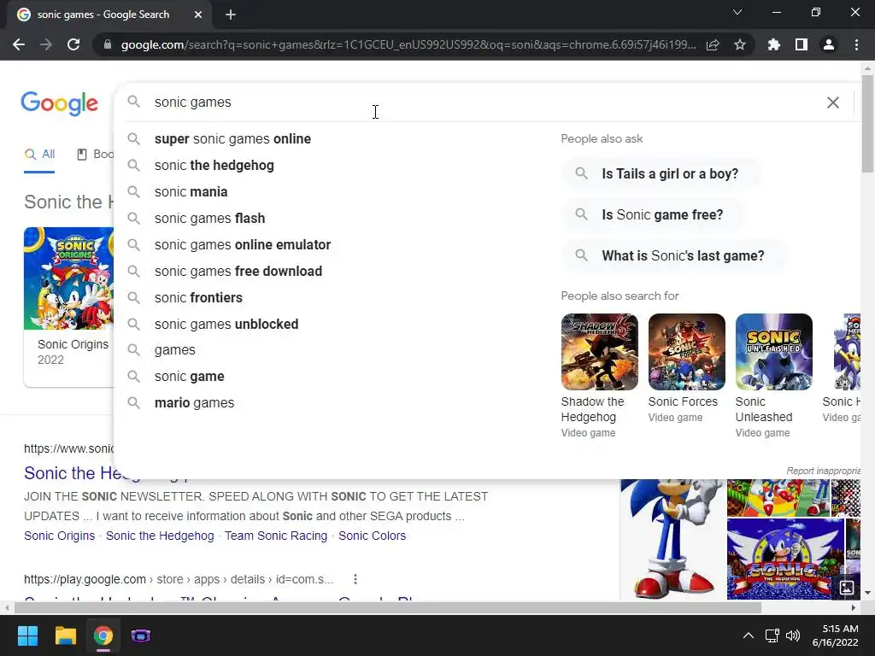This screenshot has width=875, height=656.
Task: Click the horizontal page scrollbar
Action: click(x=388, y=607)
